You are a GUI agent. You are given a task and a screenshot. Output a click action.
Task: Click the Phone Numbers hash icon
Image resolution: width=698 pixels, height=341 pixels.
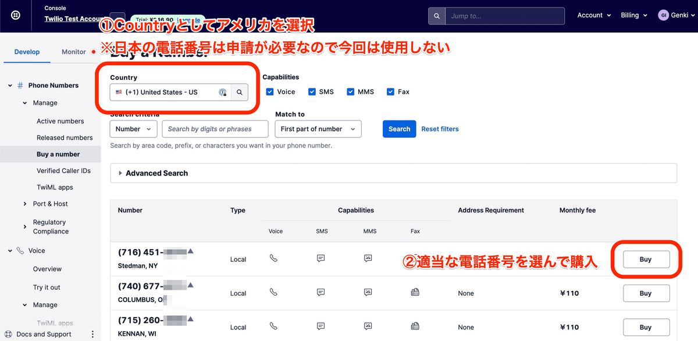coord(20,86)
